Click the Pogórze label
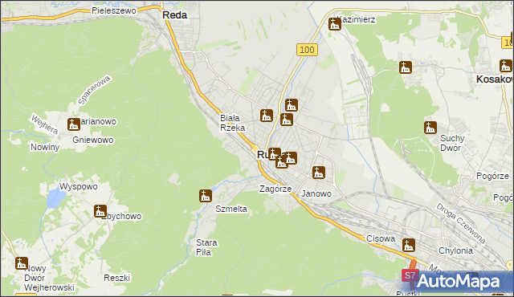Viewport: 514px width, 297px height. pyautogui.click(x=492, y=176)
